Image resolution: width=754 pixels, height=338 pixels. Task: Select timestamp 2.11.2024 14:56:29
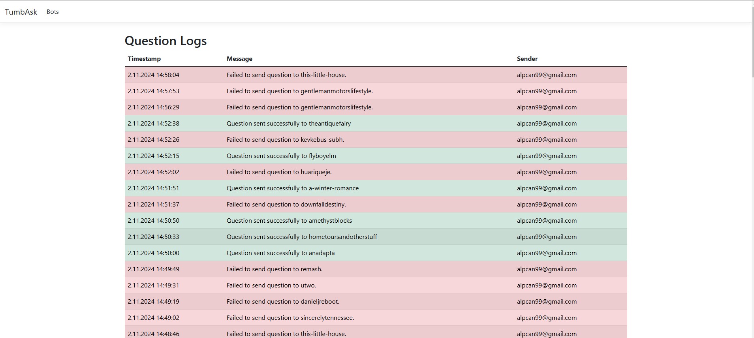[x=153, y=107]
